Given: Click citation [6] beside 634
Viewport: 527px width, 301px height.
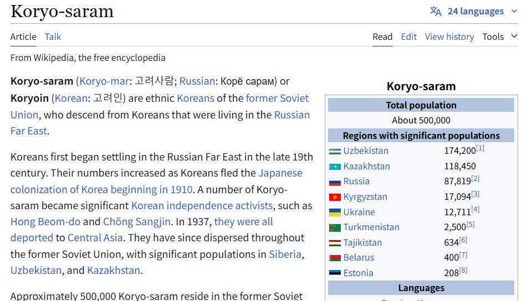Looking at the screenshot, I should (463, 240).
